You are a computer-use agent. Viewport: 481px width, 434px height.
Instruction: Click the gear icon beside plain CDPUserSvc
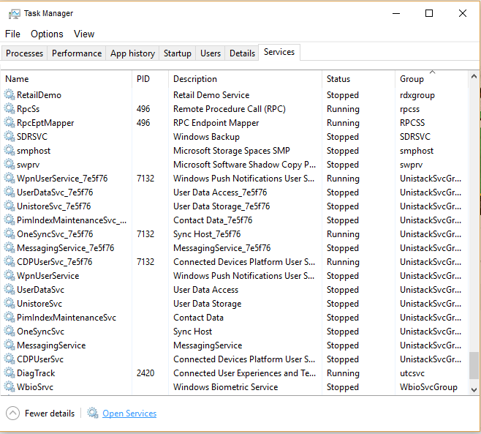(x=10, y=359)
